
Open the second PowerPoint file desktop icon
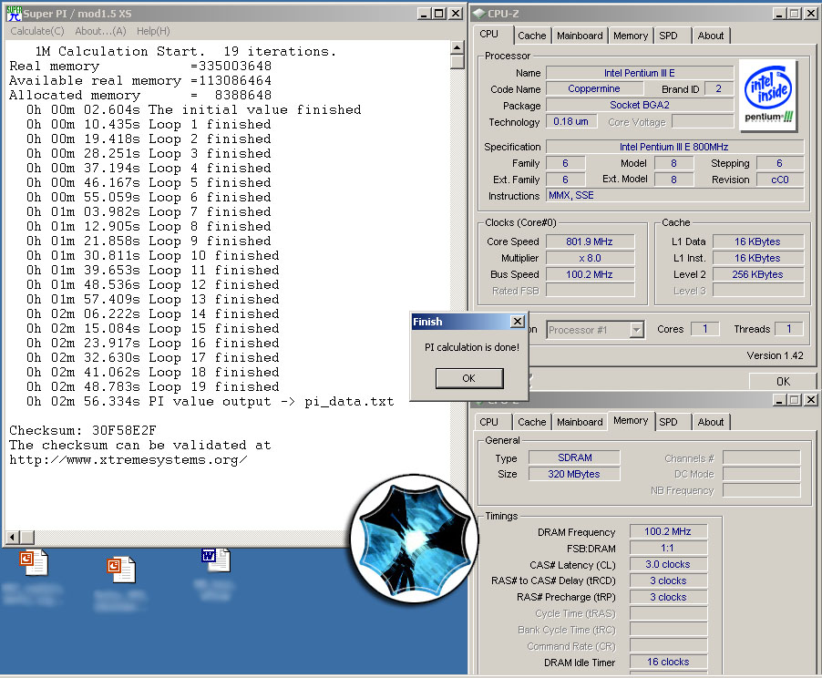120,570
